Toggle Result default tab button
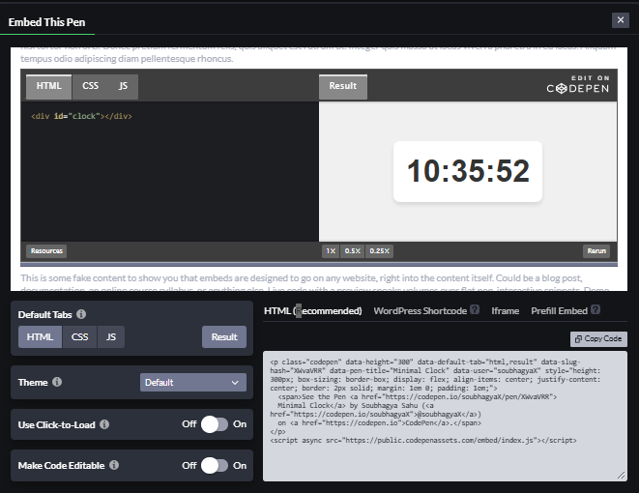 pyautogui.click(x=224, y=337)
